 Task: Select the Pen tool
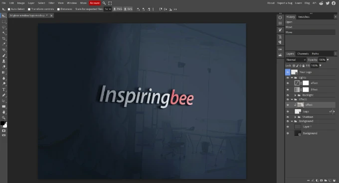[x=3, y=95]
